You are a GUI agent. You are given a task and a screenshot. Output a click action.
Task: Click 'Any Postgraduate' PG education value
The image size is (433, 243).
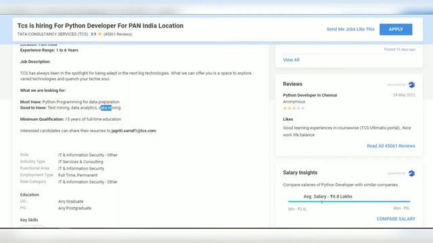click(75, 209)
